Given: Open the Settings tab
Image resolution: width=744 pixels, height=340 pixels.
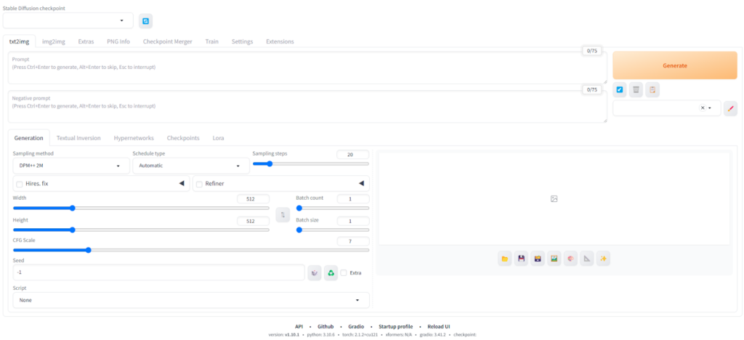Looking at the screenshot, I should coord(242,41).
